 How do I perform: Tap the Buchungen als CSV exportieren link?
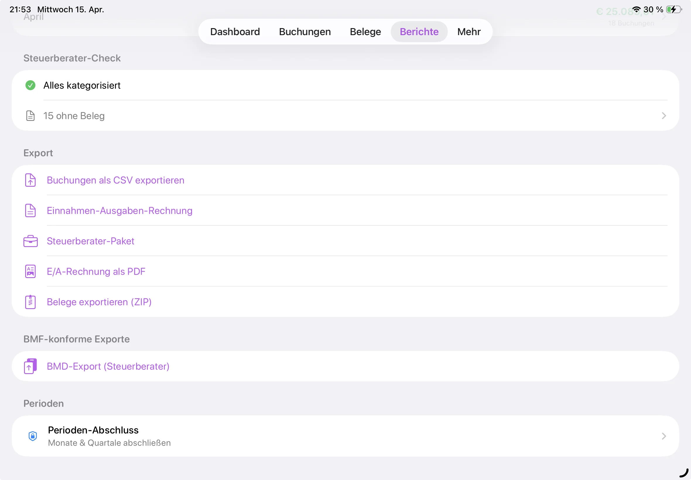(116, 180)
